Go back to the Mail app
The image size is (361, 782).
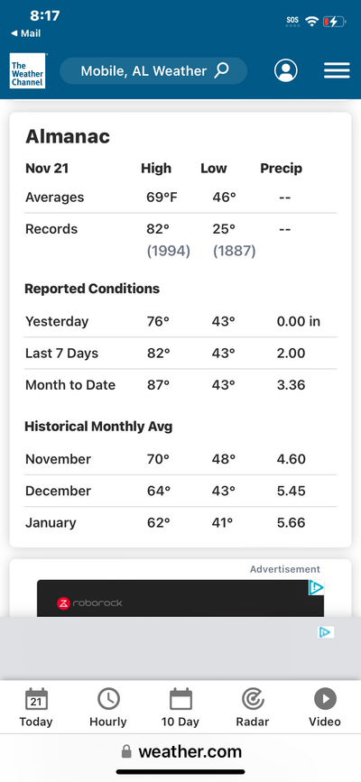pyautogui.click(x=26, y=33)
